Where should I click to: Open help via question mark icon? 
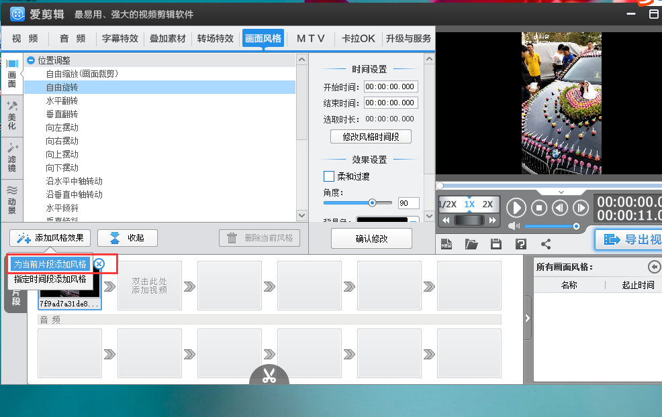(521, 244)
